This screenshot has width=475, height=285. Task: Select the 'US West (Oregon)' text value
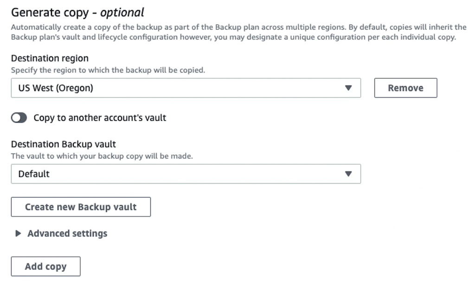pyautogui.click(x=56, y=88)
